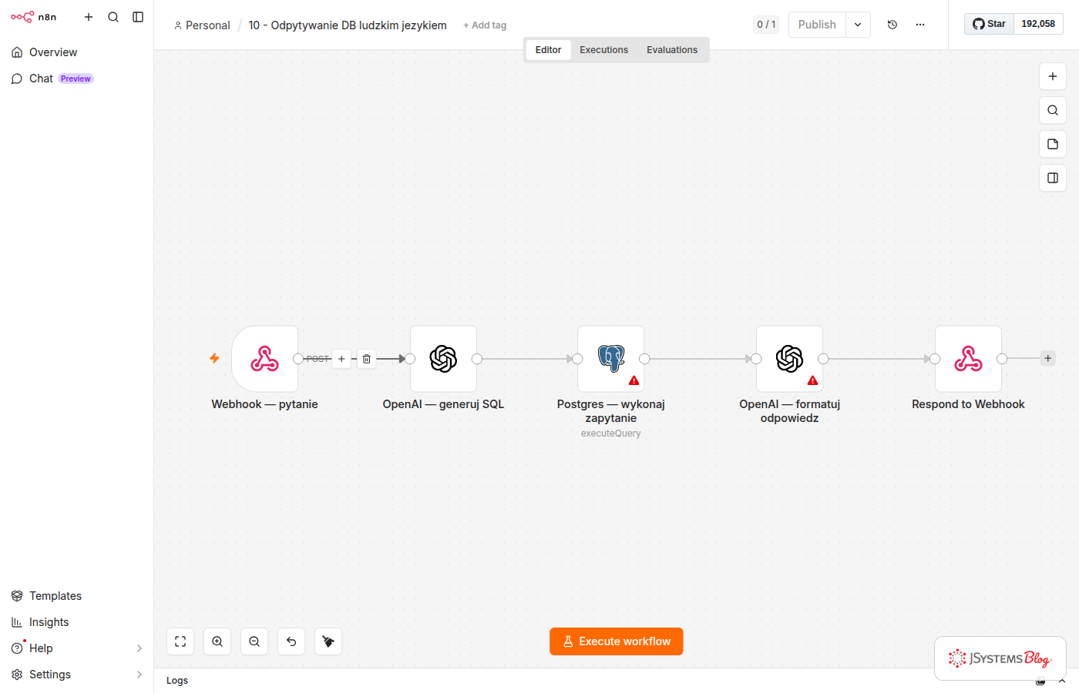This screenshot has height=693, width=1079.
Task: Click the Respond to Webhook node
Action: pos(968,359)
